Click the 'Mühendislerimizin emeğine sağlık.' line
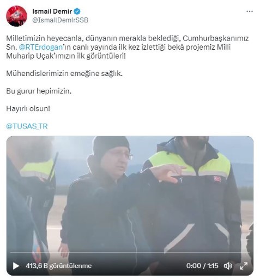The height and width of the screenshot is (280, 260). [x=64, y=73]
